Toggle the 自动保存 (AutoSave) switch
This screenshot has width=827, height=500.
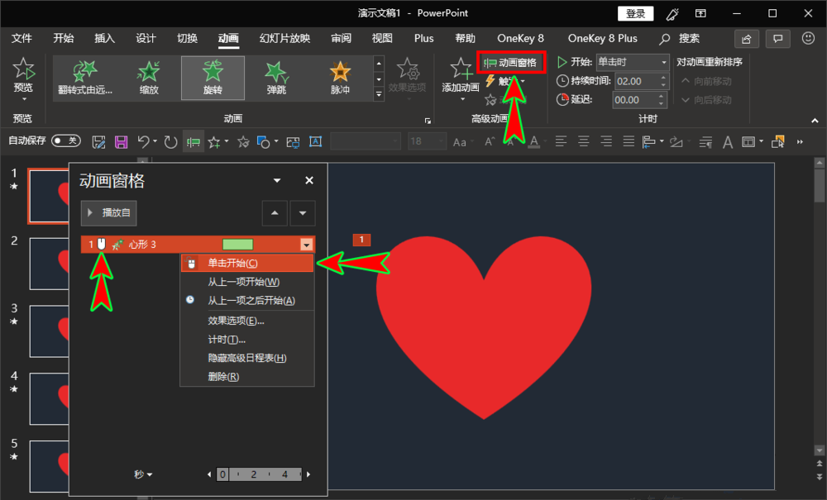(66, 141)
